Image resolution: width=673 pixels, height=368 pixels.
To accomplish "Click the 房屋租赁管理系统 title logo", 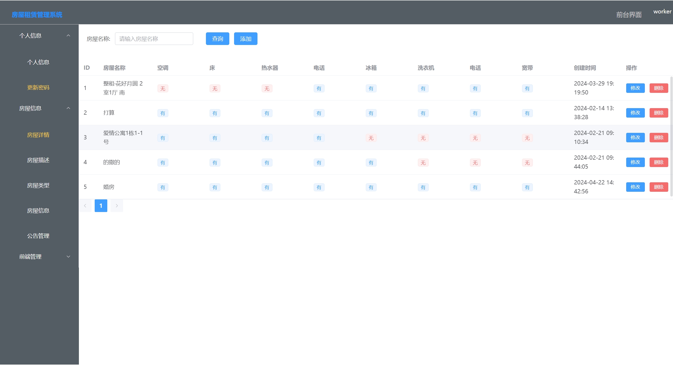I will point(37,15).
